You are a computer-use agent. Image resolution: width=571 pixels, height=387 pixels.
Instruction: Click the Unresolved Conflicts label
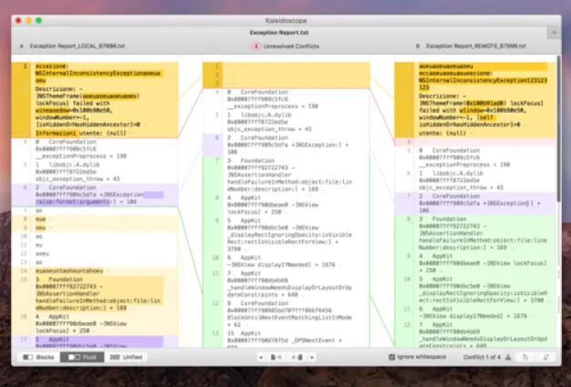tap(291, 46)
